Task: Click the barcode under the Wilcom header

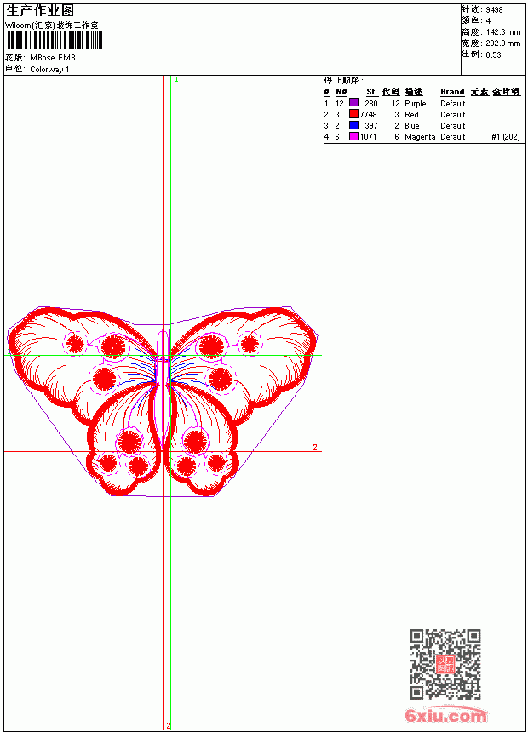Action: [x=55, y=40]
